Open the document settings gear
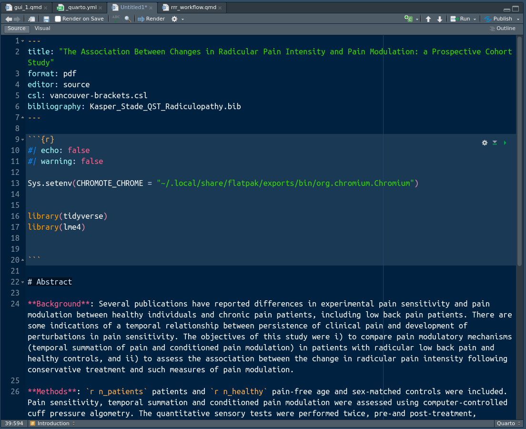Screen dimensions: 526x429 [174, 19]
